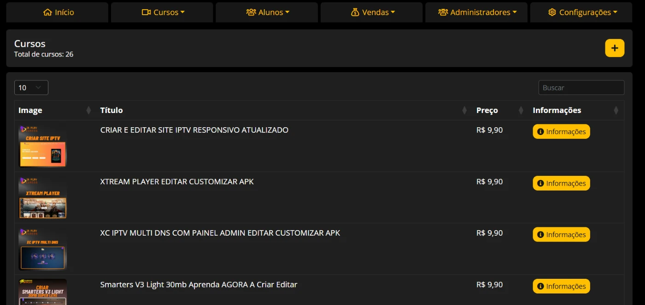Screen dimensions: 645x305
Task: Open Informações for Smarters V3 Light course
Action: (x=561, y=286)
